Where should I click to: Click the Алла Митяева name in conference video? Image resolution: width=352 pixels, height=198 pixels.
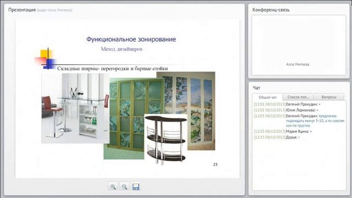click(x=298, y=64)
